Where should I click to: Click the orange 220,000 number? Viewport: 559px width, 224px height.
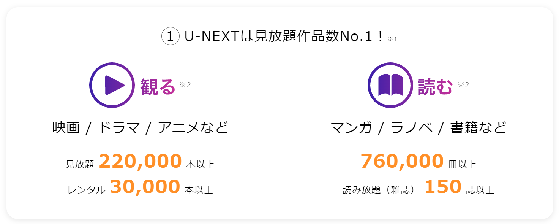point(141,161)
